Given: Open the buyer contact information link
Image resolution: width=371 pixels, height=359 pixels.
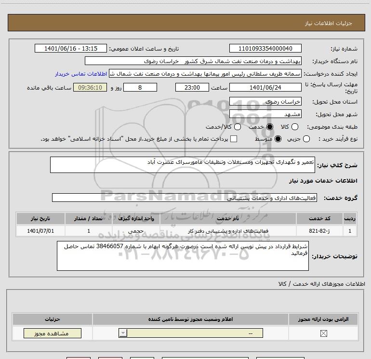Looking at the screenshot, I should tap(81, 74).
